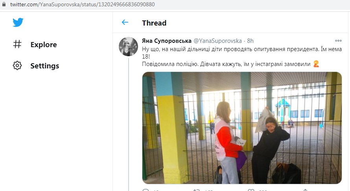Click the share icon under the tweet
350x191 pixels.
pyautogui.click(x=305, y=190)
